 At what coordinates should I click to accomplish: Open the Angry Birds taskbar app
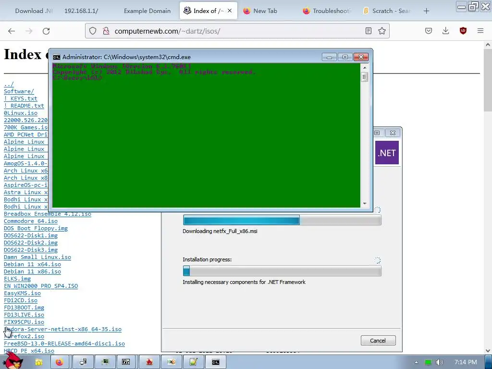[x=149, y=362]
